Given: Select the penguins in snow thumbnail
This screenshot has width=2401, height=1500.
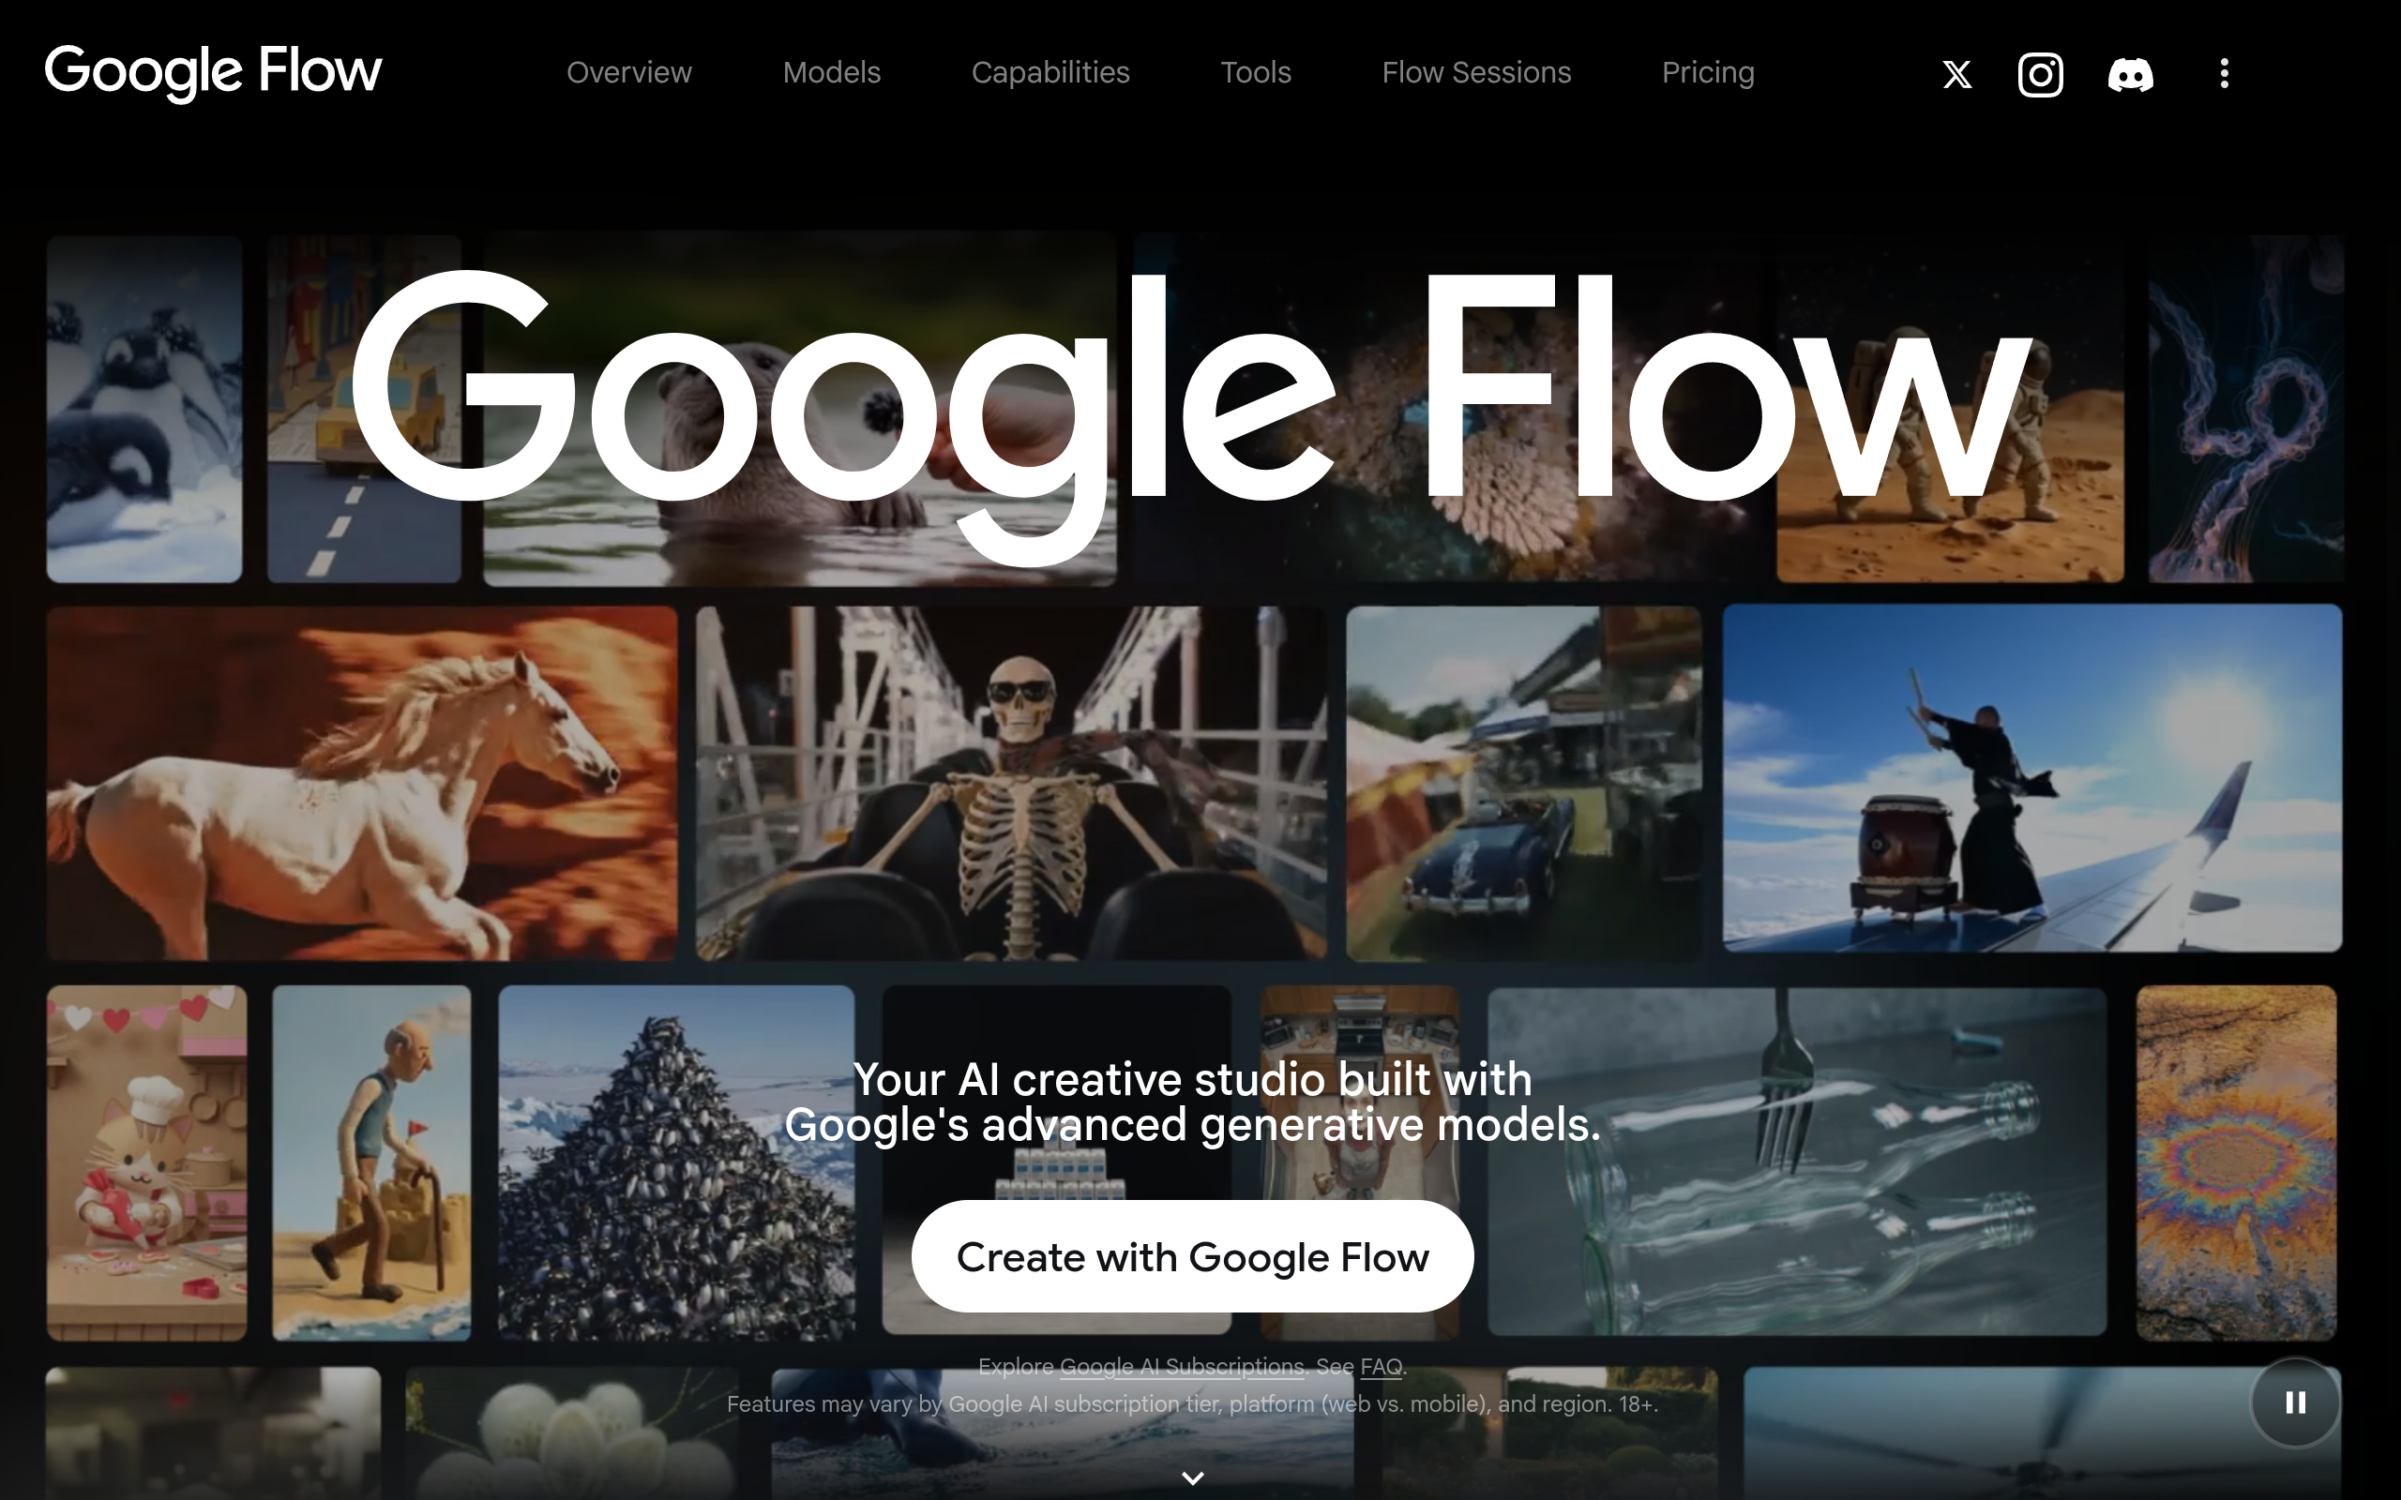Looking at the screenshot, I should pos(143,409).
